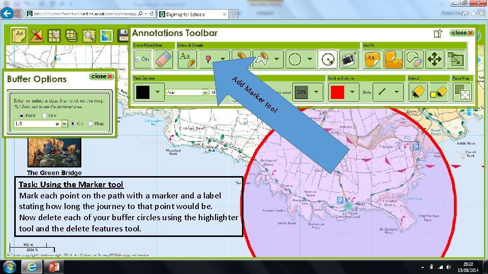Open Internet Explorer in the taskbar
This screenshot has height=274, width=488.
coord(32,267)
